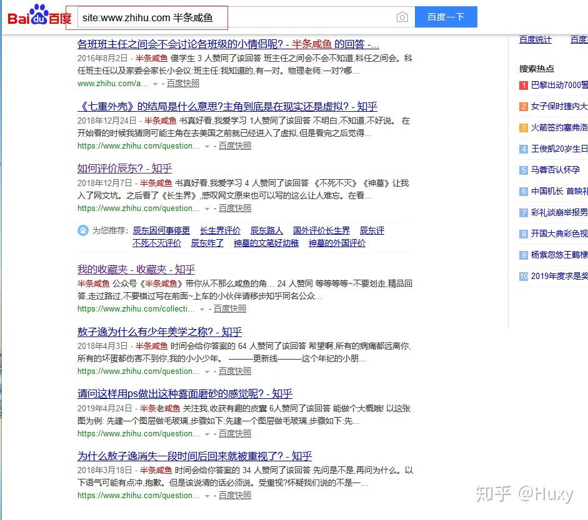
Task: Open hot search 巴黎出动7000警
Action: (559, 85)
